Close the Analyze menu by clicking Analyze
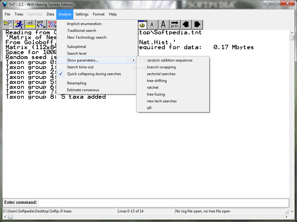 point(65,14)
